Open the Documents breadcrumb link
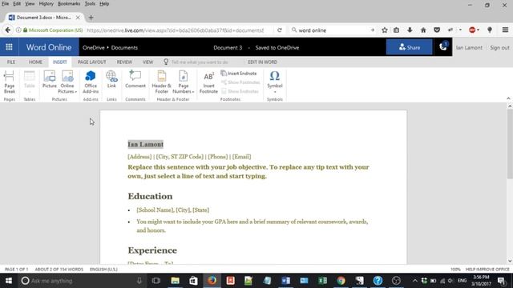 point(124,48)
